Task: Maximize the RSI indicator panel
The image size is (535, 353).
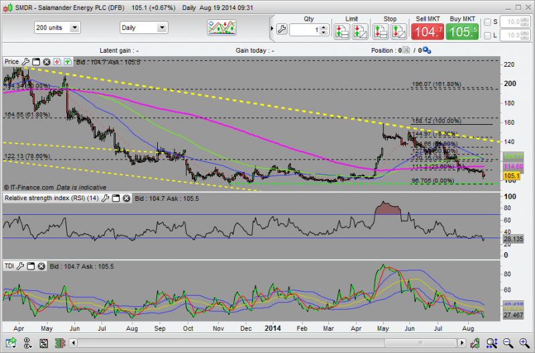Action: 115,199
